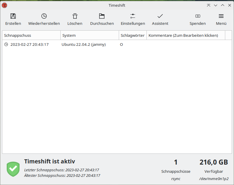Open Einstellungen sliders icon
234x185 pixels.
tap(133, 16)
